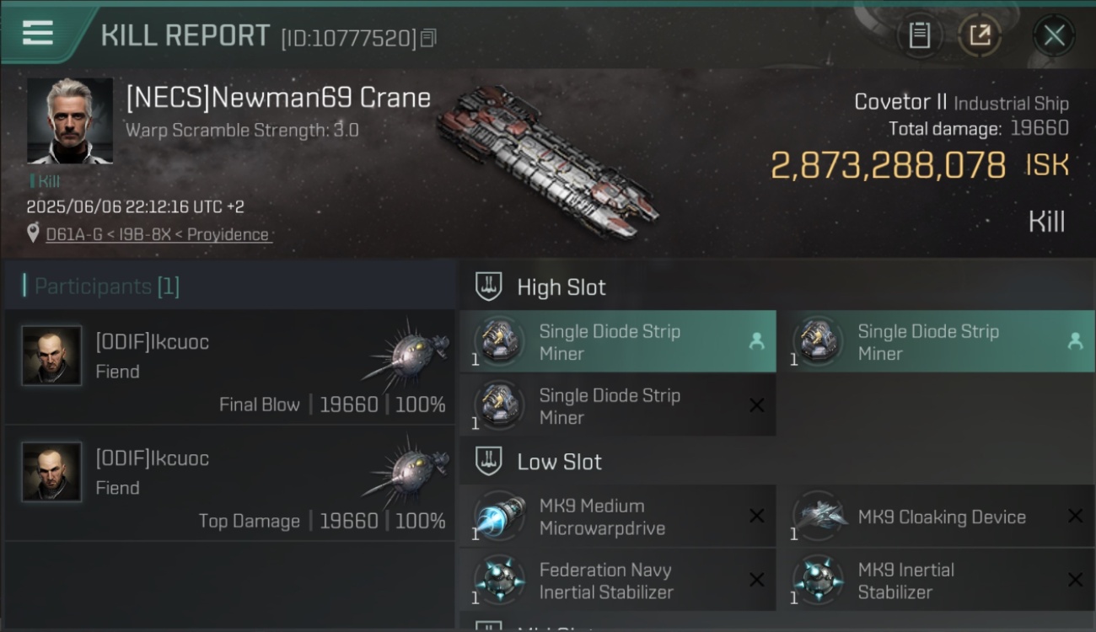Click the Covetor II ship image
Screen dimensions: 1096x632
550,162
